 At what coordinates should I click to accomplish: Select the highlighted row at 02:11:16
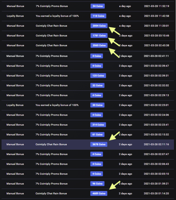[x=88, y=145]
